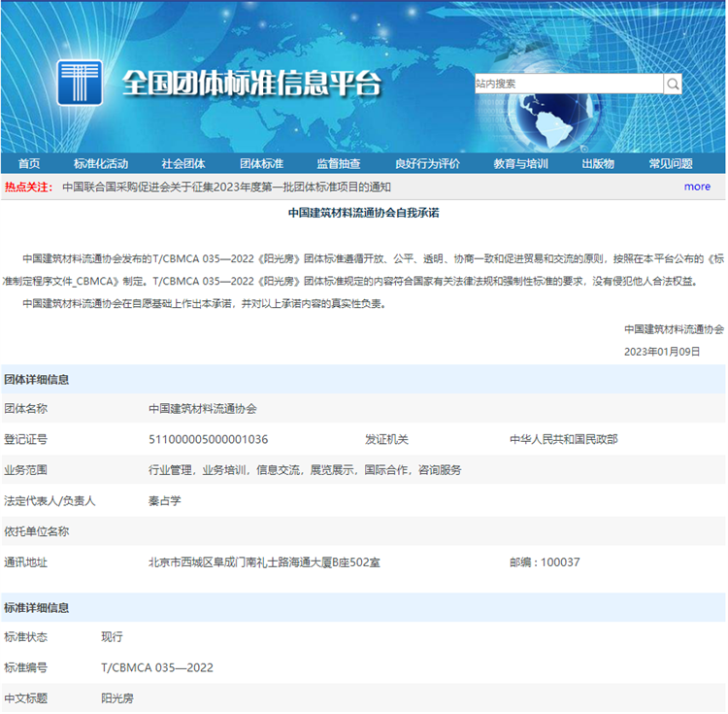Navigate to 良好行为评价 menu
This screenshot has height=714, width=728.
[427, 163]
